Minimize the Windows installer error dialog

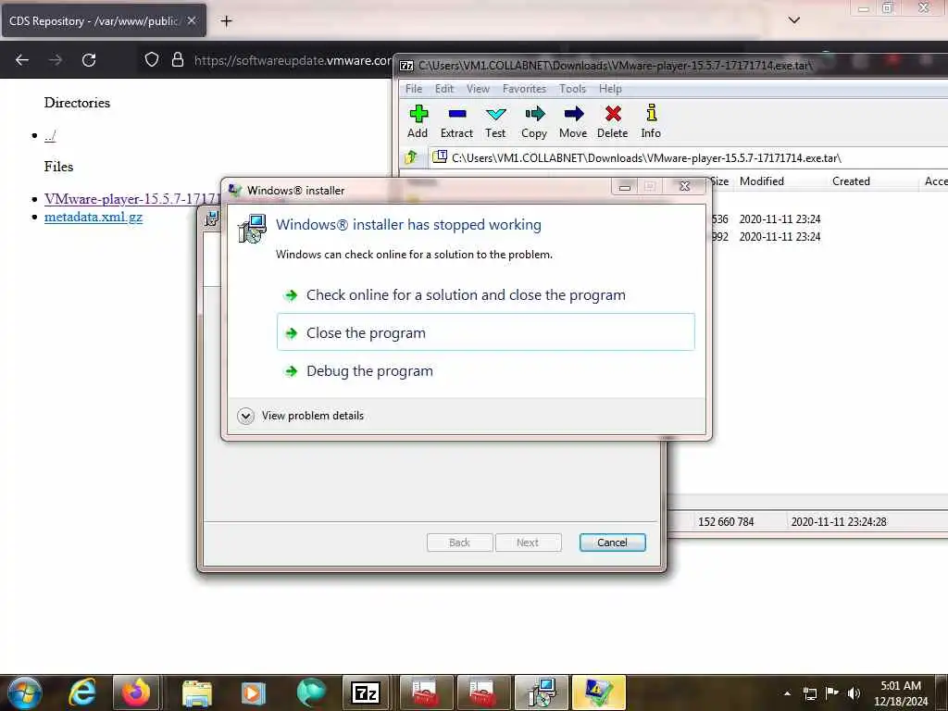point(625,186)
